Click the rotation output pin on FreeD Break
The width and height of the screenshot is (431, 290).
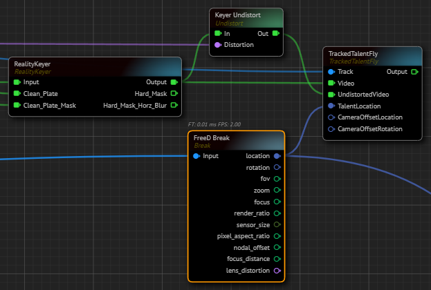(x=277, y=167)
